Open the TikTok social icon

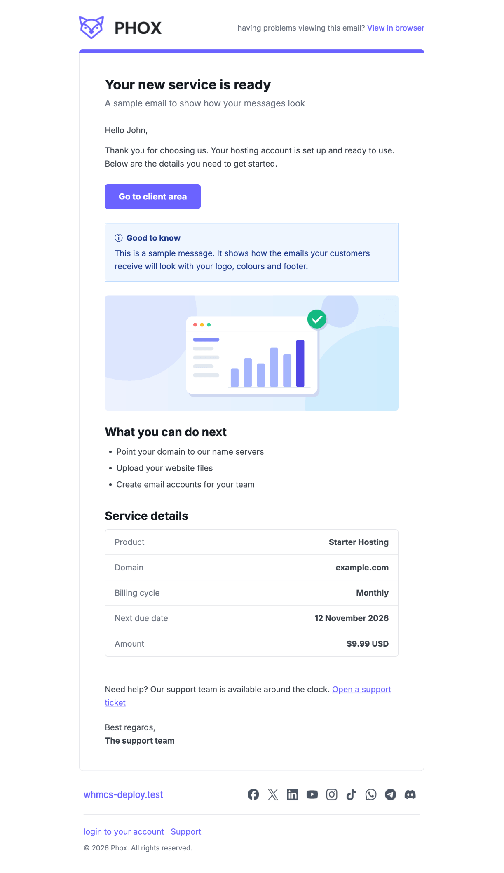351,794
